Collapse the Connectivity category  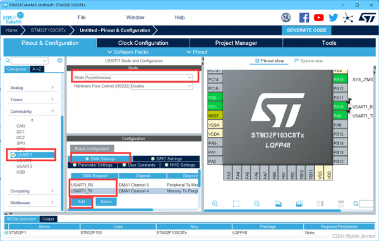32,111
